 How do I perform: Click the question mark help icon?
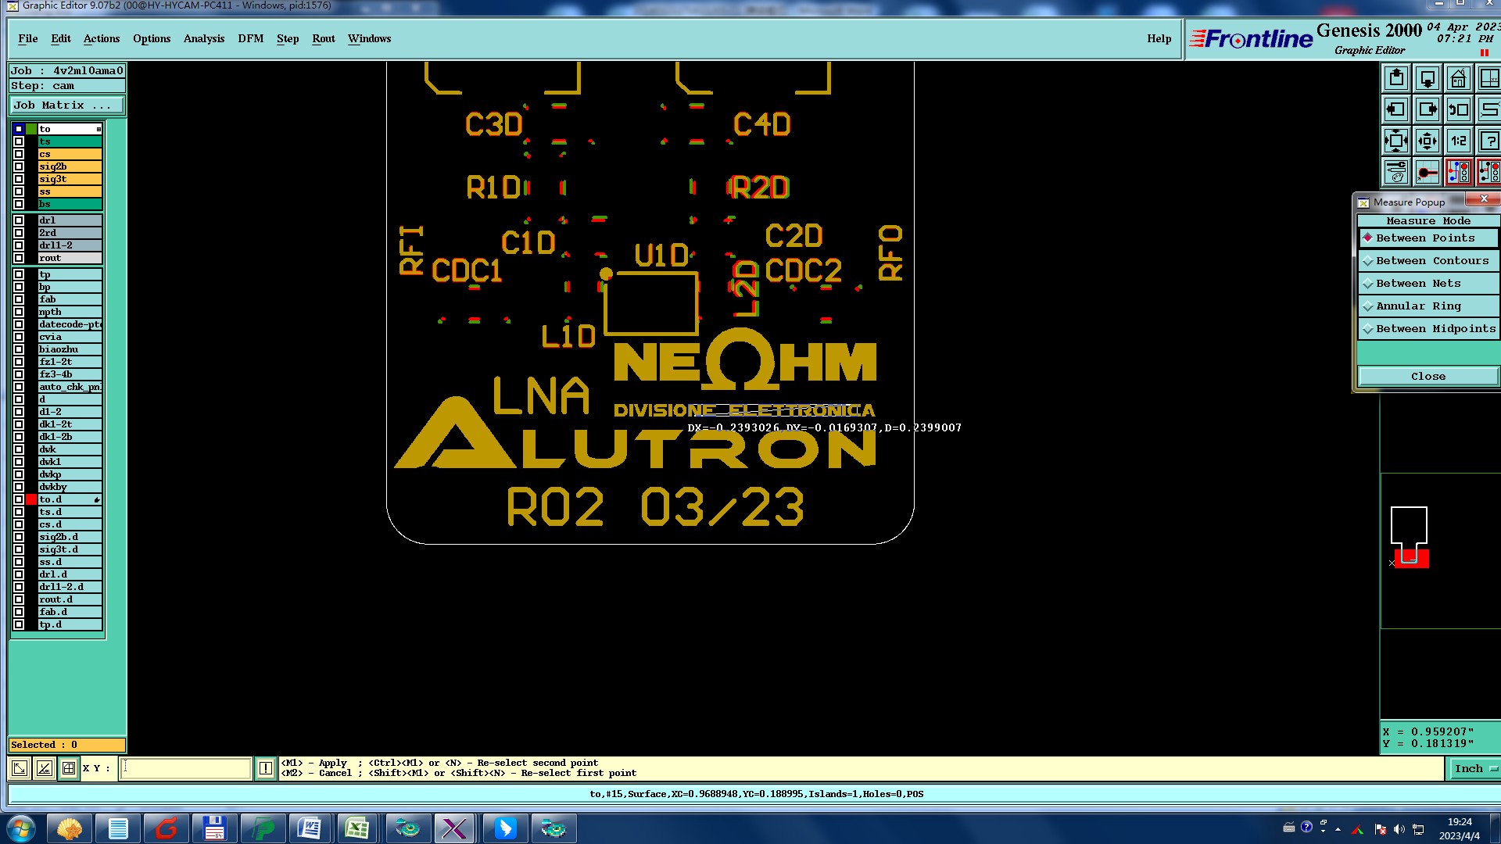coord(1489,141)
